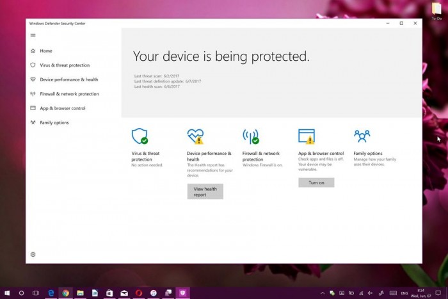Screen dimensions: 448x299
Task: Click the View health report button
Action: pos(205,191)
